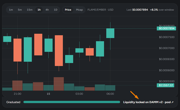Click the 06:00 time axis label
Image resolution: width=180 pixels, height=110 pixels.
pyautogui.click(x=110, y=94)
